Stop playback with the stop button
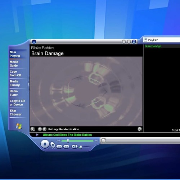 [53, 145]
